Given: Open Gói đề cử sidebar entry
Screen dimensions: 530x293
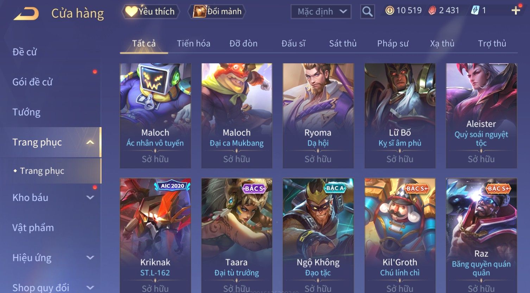Looking at the screenshot, I should (x=32, y=82).
